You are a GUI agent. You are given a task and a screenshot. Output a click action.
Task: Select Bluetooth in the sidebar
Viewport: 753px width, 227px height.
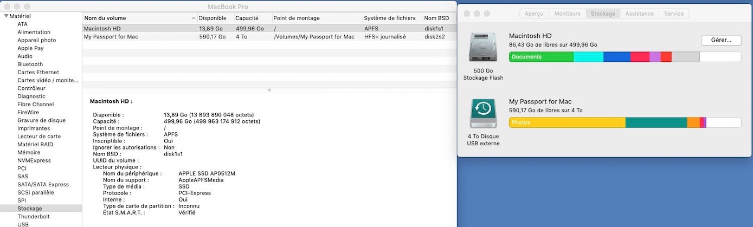click(x=30, y=64)
